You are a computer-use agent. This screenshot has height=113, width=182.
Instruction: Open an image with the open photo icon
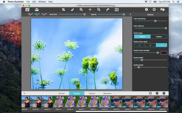tap(27, 10)
